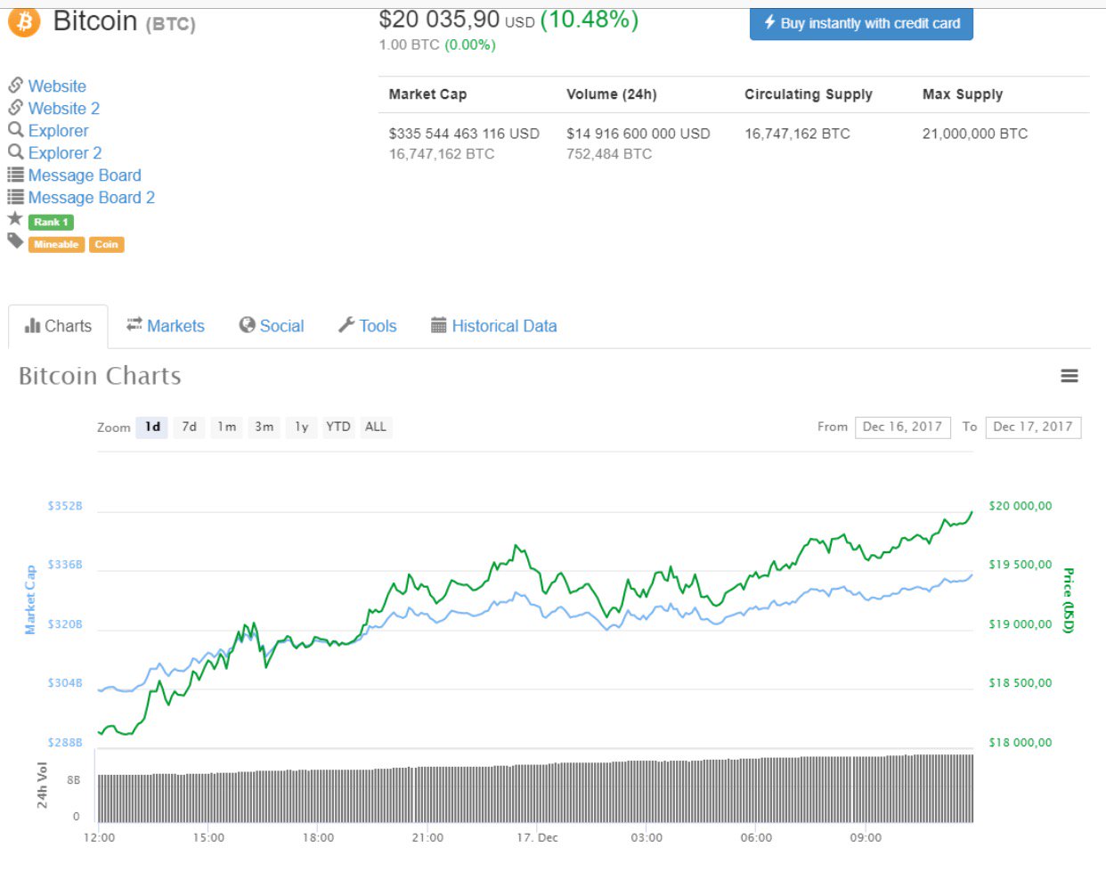
Task: Click the 24h Vol axis label
Action: coord(42,785)
